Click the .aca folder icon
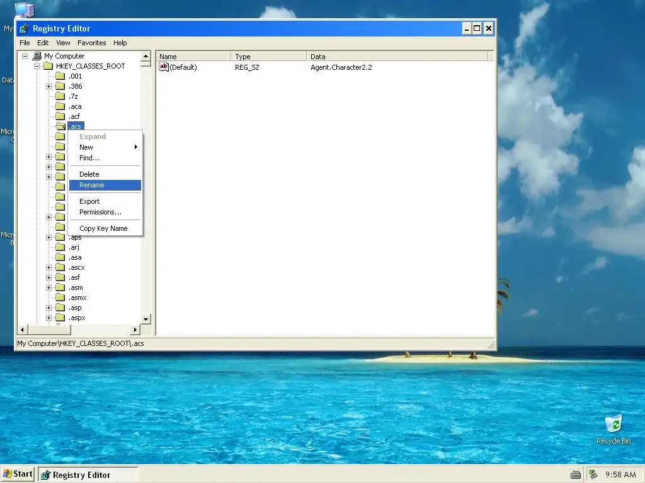 60,106
